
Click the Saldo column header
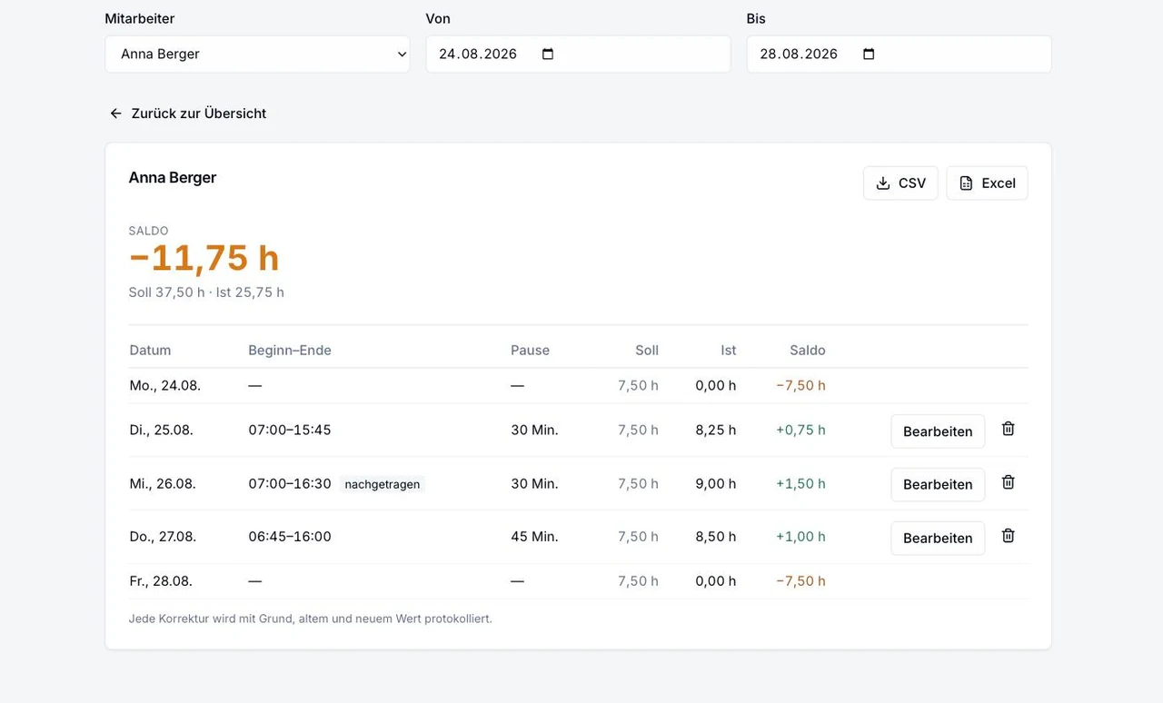808,350
